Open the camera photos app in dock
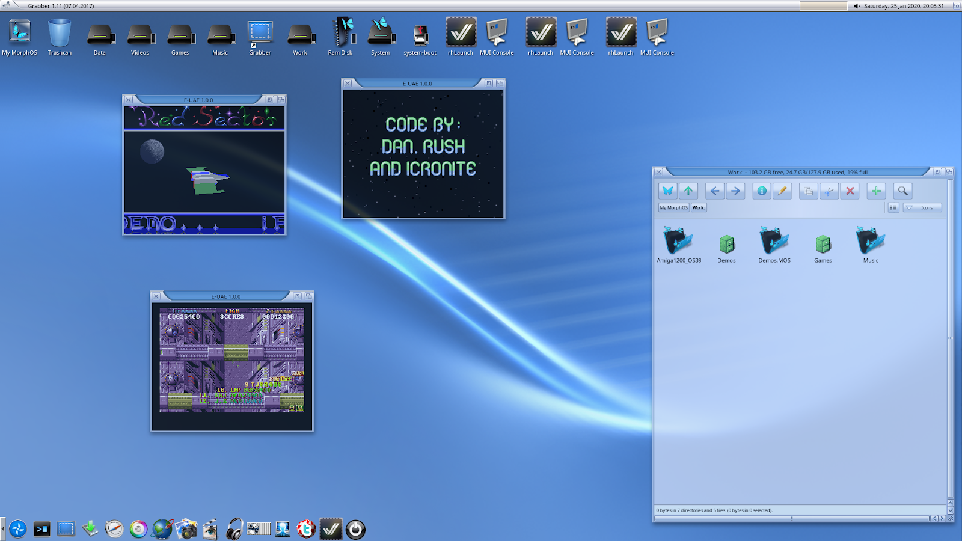Screen dimensions: 962x541 [186, 529]
